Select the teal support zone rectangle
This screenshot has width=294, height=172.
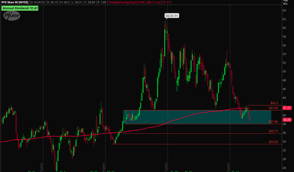[x=197, y=117]
